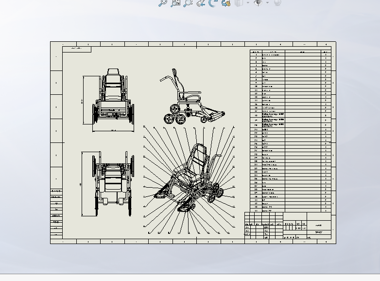Return to the previous view
Screen dimensions: 380x281
pos(201,3)
